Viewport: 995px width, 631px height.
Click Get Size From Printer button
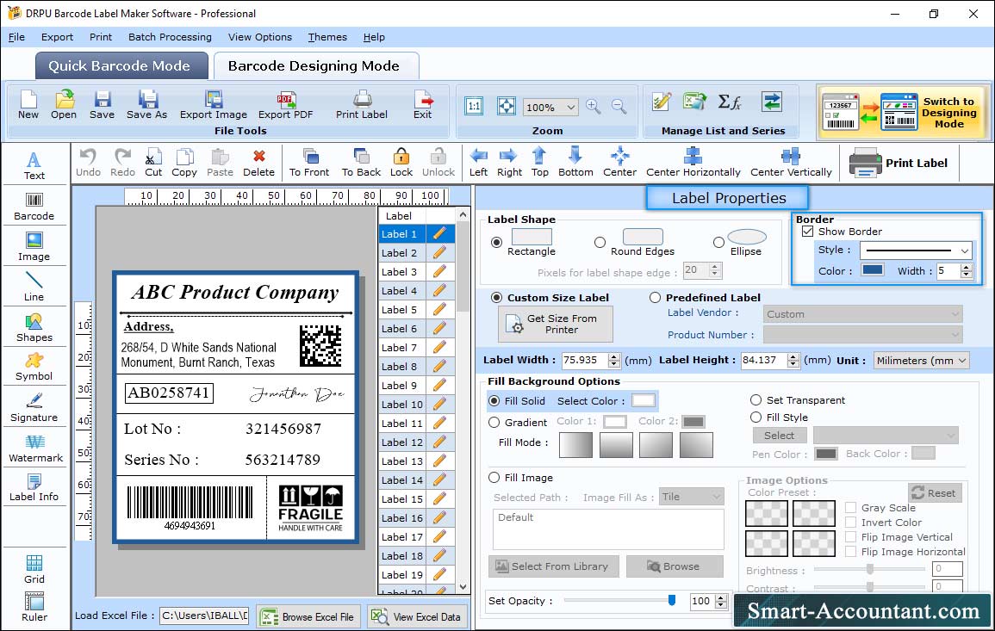(556, 324)
